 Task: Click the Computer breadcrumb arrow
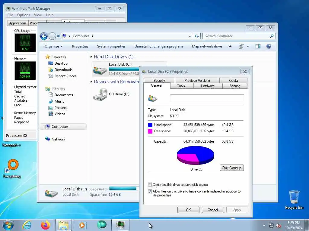point(93,36)
